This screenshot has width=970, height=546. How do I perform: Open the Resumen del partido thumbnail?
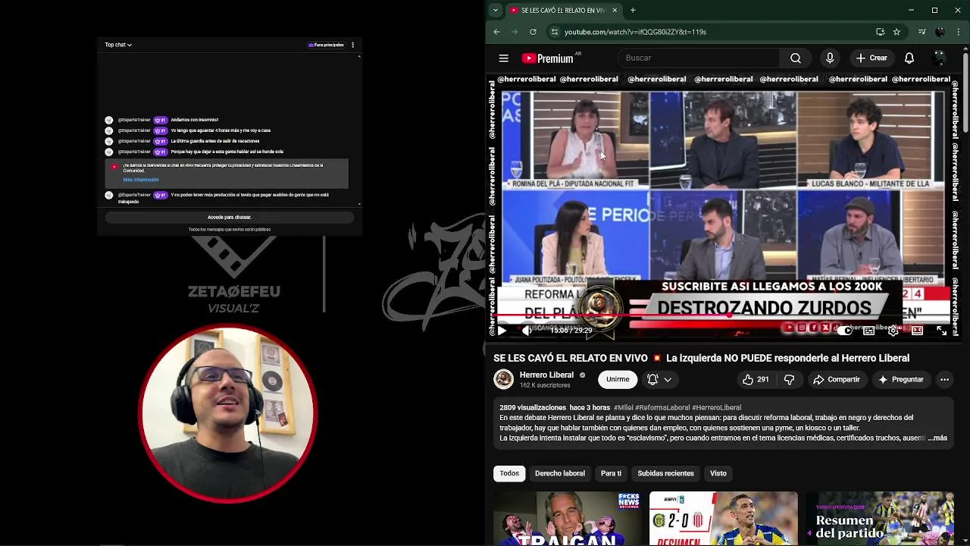(879, 519)
